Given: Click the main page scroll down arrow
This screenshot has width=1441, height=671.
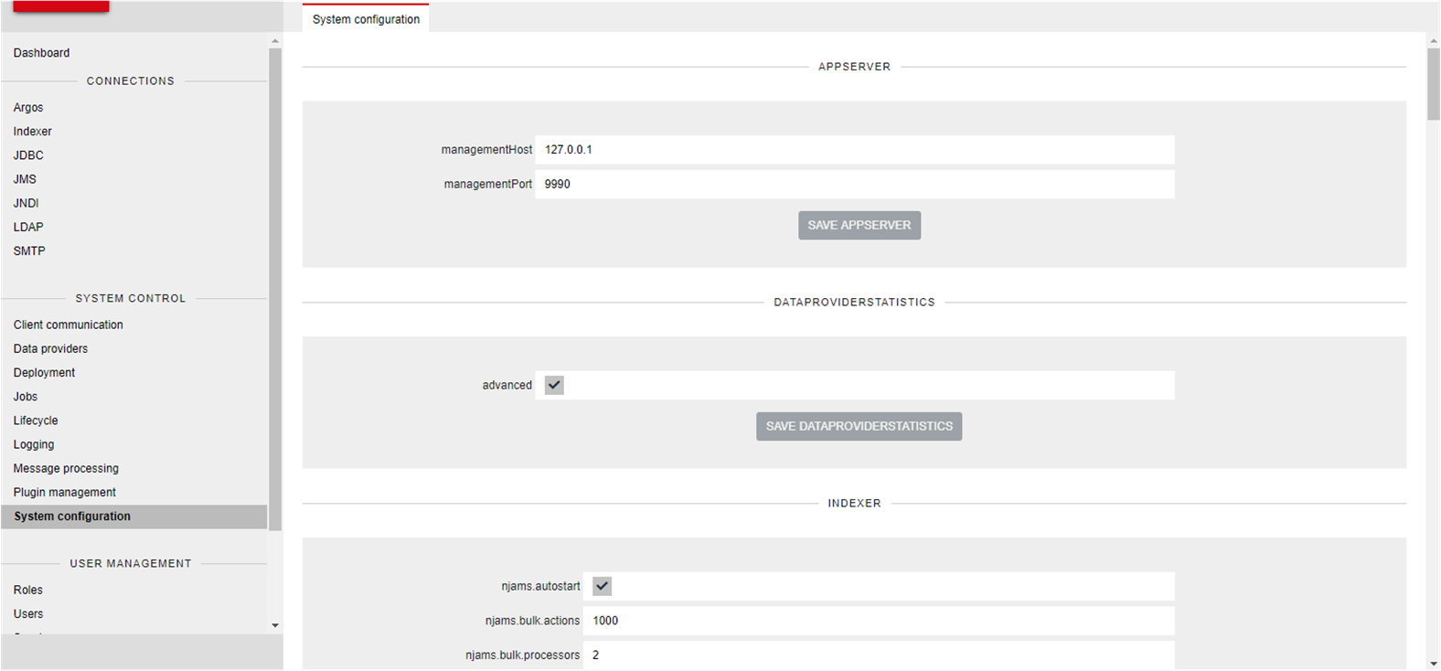Looking at the screenshot, I should click(1433, 664).
